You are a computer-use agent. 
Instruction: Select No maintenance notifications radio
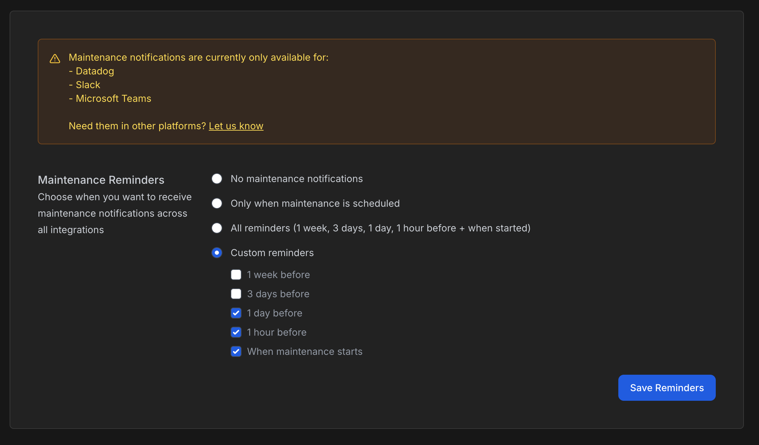coord(217,179)
